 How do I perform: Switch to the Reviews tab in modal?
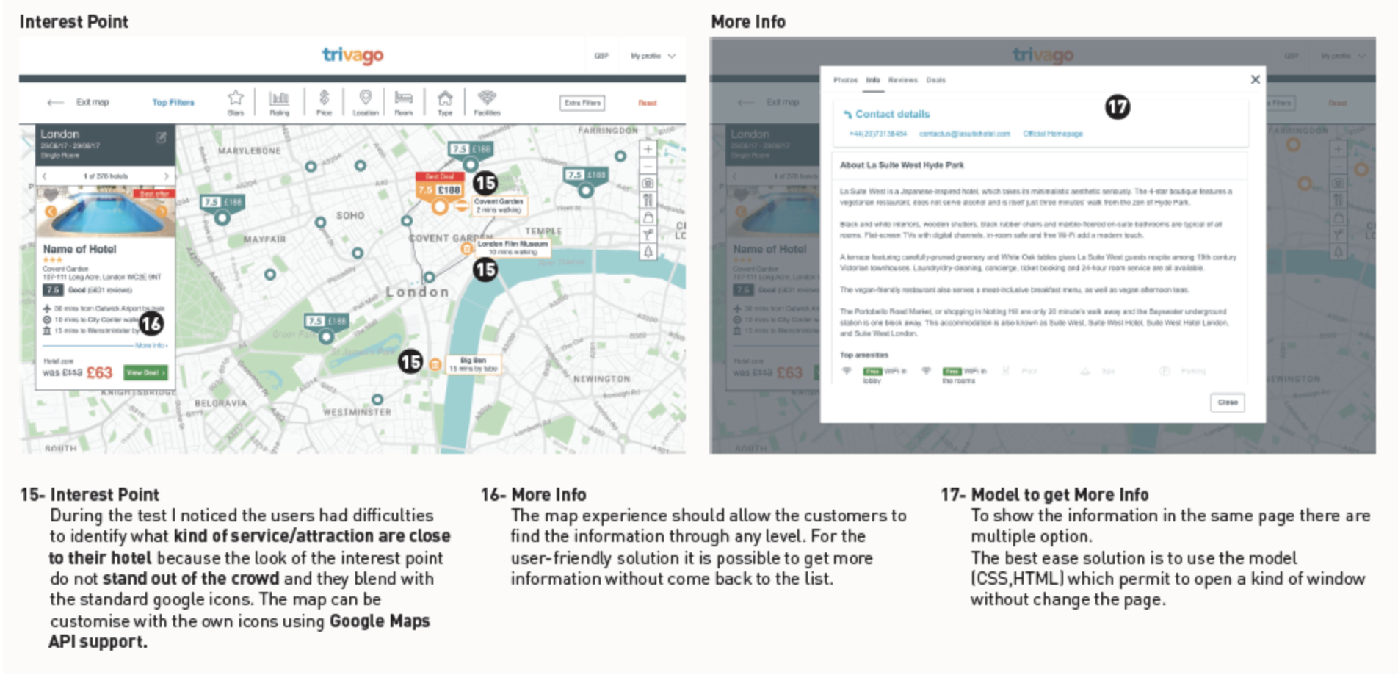902,80
